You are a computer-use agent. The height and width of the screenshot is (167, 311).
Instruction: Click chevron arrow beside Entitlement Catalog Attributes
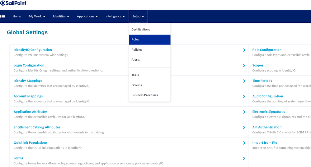pos(244,128)
